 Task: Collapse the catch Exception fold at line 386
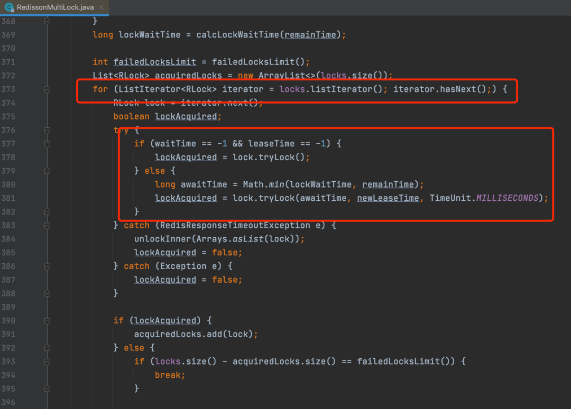(48, 266)
